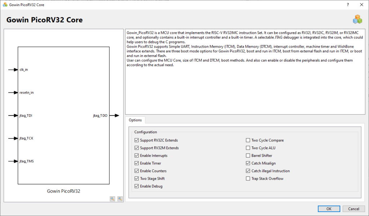Uncheck Catch Misalign

[x=248, y=163]
